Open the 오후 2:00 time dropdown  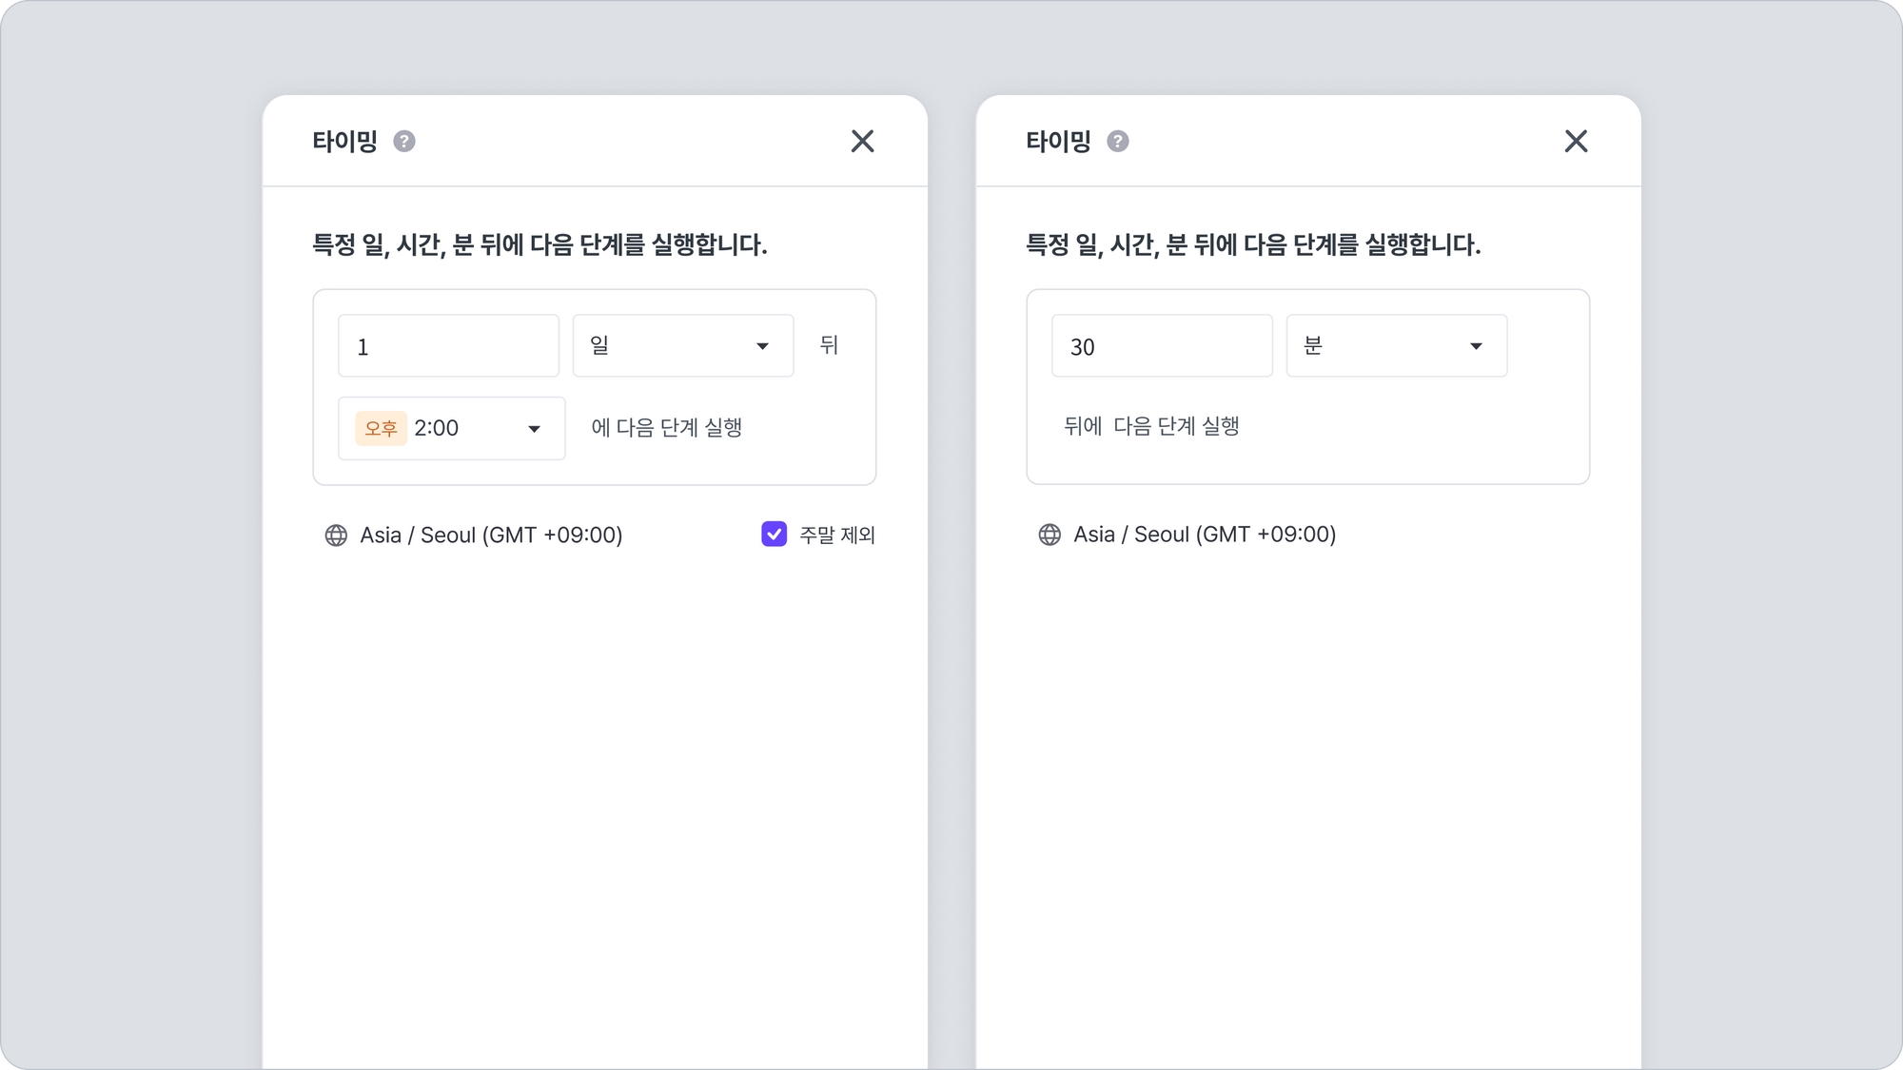tap(452, 429)
